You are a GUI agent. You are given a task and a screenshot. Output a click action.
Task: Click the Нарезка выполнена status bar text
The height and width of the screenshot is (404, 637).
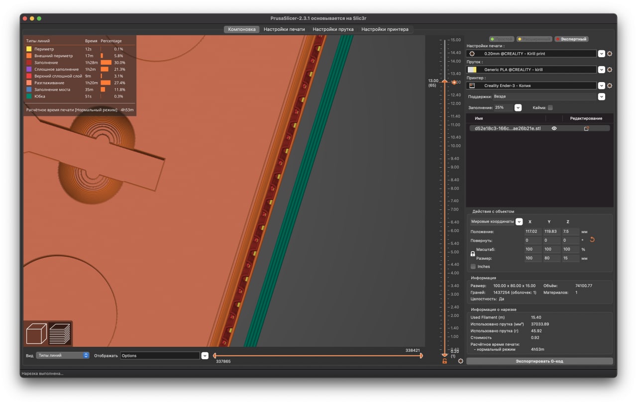pyautogui.click(x=42, y=373)
